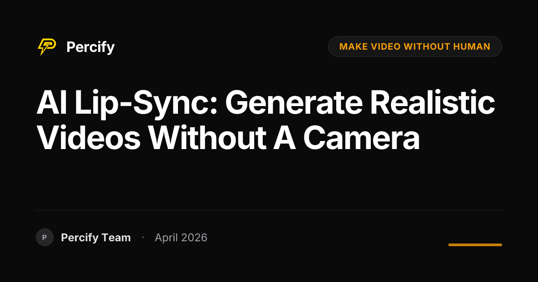Click the word "Team" beside the avatar
Viewport: 538px width, 282px height.
coord(117,238)
